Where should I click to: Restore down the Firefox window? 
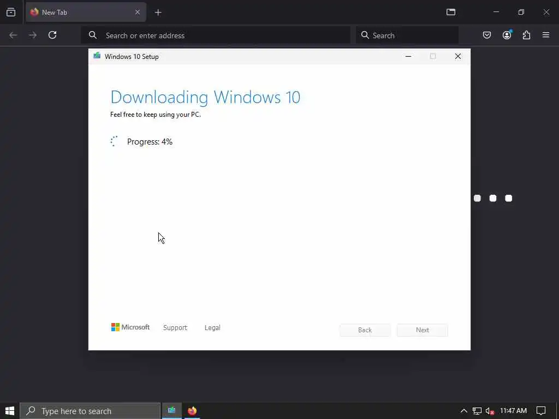click(x=521, y=12)
